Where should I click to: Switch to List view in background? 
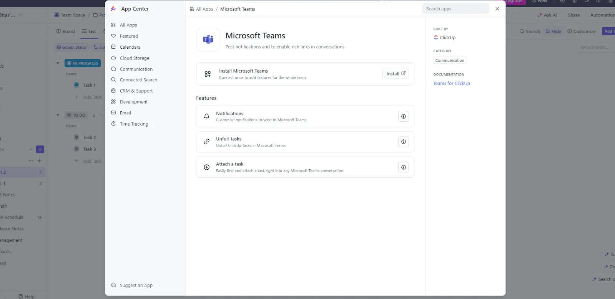[x=89, y=31]
